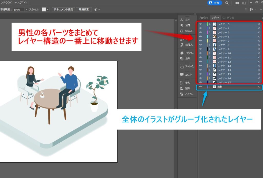Open the 段落 (Paragraph) panel icon
Image resolution: width=263 pixels, height=178 pixels.
(x=182, y=25)
